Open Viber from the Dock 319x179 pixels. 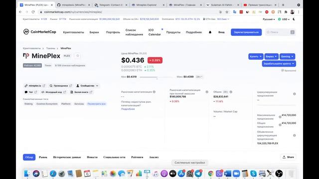click(x=219, y=174)
